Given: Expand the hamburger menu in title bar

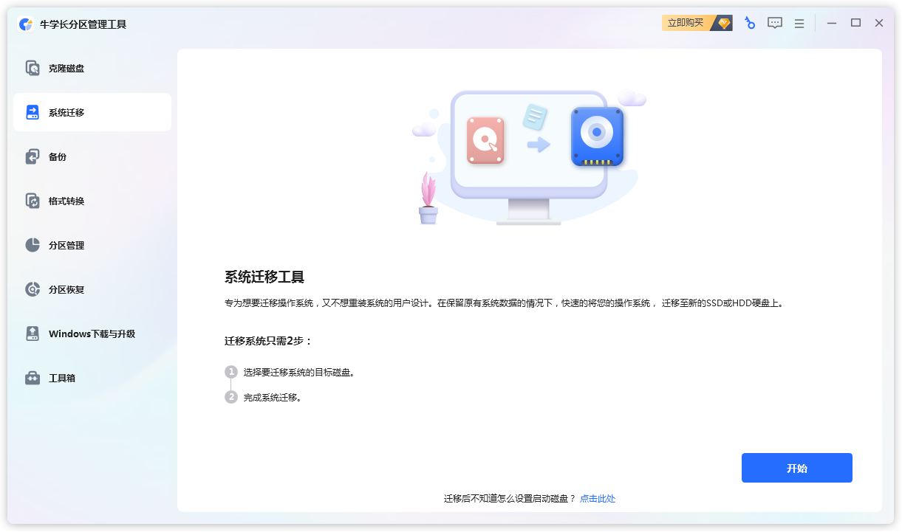Looking at the screenshot, I should pos(799,24).
